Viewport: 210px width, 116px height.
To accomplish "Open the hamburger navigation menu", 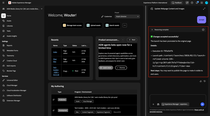I will coord(3,3).
